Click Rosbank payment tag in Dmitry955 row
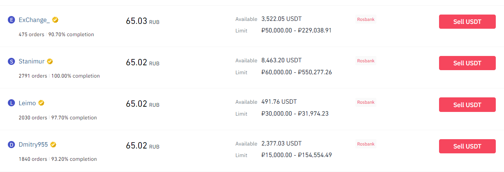 pyautogui.click(x=365, y=144)
